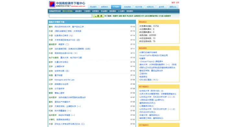Select 工程课件 in the category navigation
This screenshot has height=127, width=233.
[x=87, y=11]
